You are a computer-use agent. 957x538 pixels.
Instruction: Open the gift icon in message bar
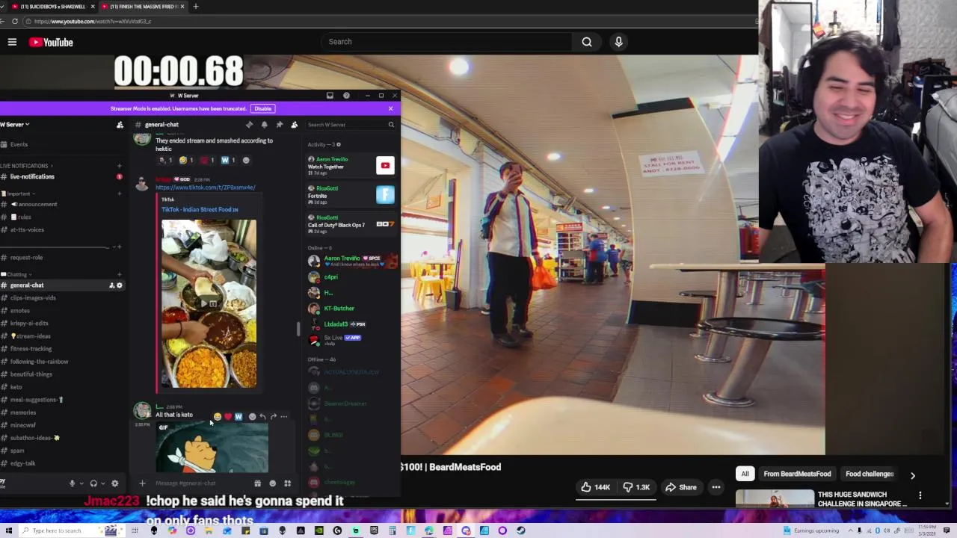tap(257, 483)
